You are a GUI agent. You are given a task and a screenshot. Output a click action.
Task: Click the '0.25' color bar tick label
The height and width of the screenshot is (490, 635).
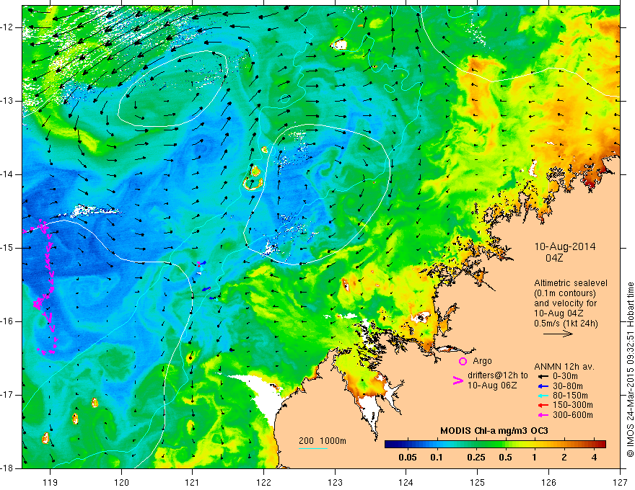(x=476, y=458)
